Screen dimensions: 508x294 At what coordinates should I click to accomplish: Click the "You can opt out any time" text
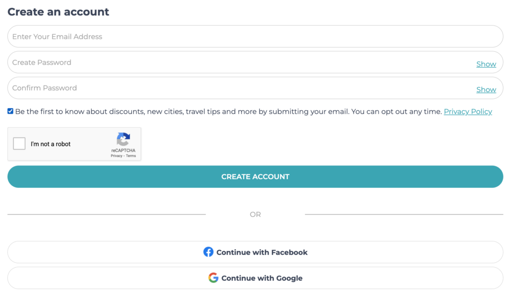(x=396, y=112)
